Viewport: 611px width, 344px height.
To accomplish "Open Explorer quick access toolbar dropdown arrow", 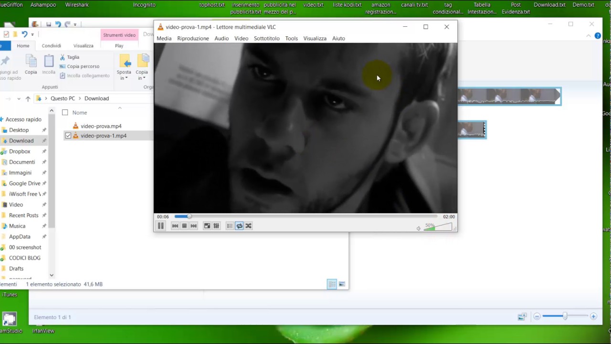I will (x=32, y=34).
